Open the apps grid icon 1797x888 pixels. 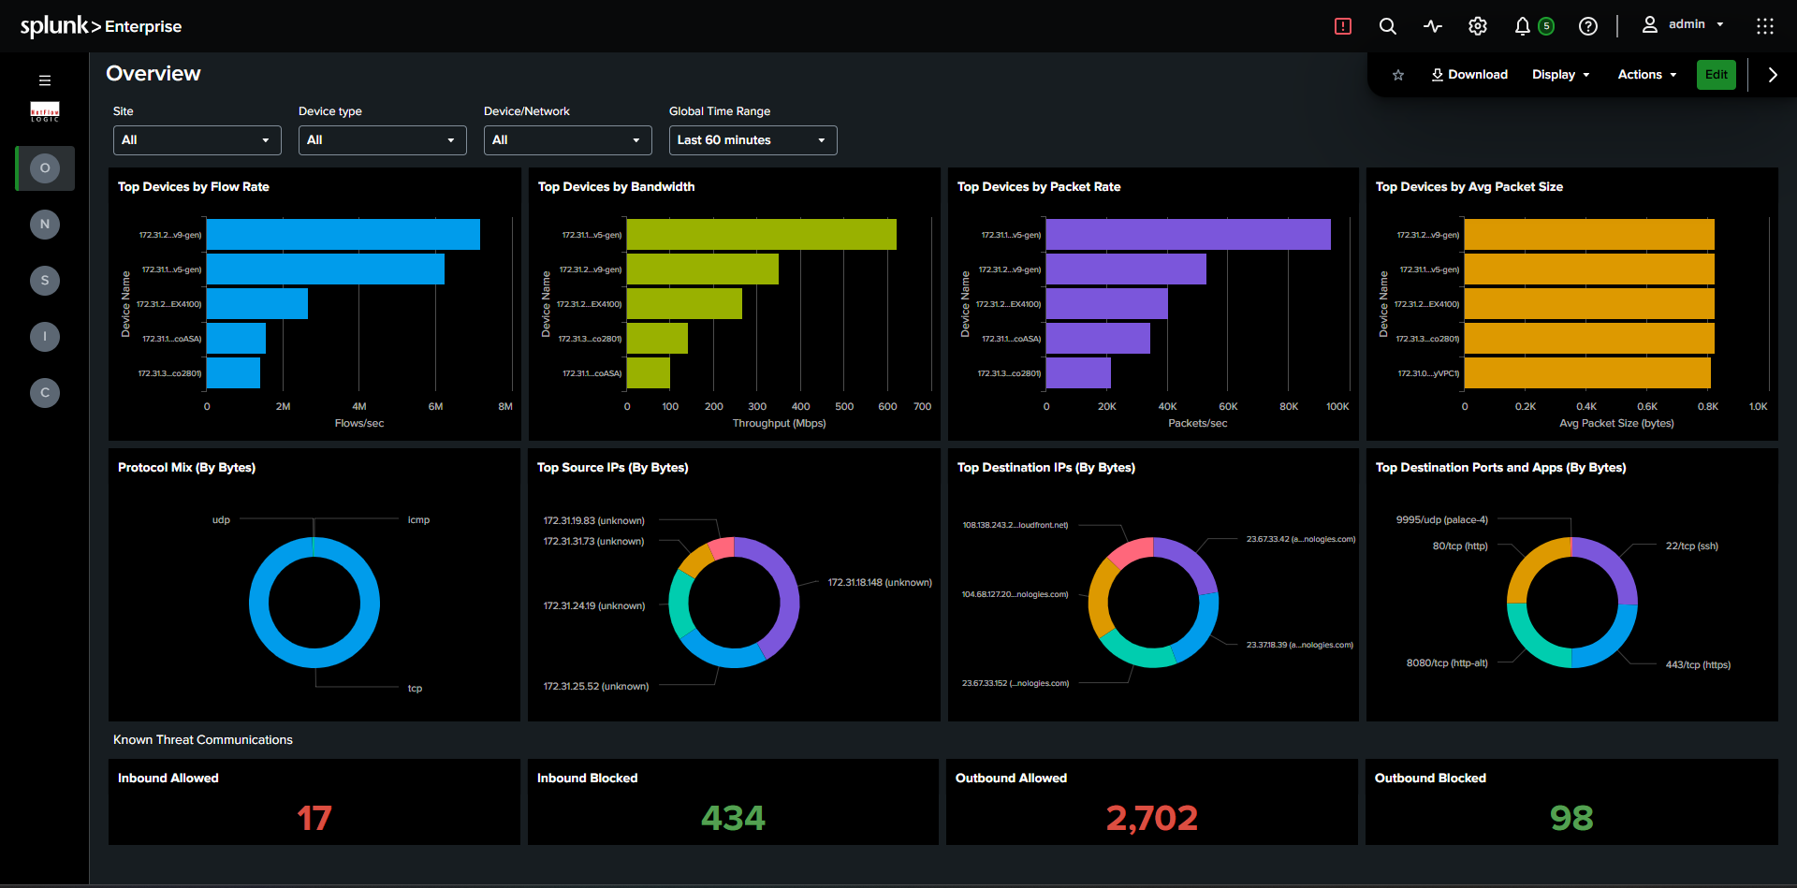[1765, 26]
